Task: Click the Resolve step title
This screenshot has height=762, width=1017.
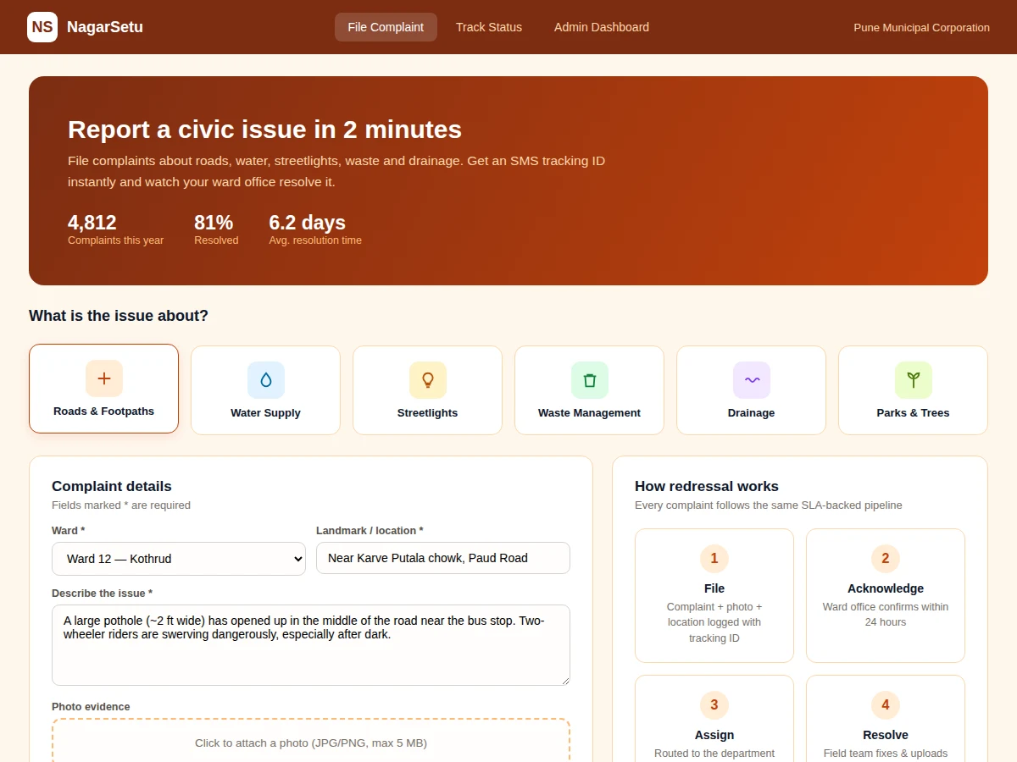Action: point(886,735)
